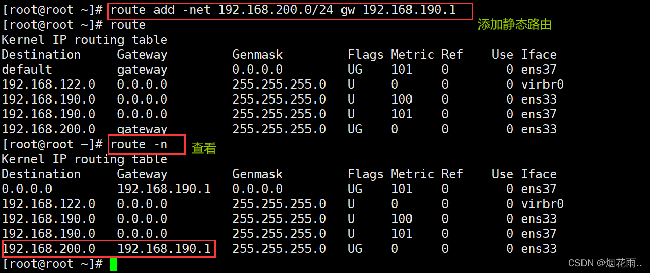The image size is (650, 273).
Task: Click the bare "route" command with no arguments
Action: pos(128,25)
